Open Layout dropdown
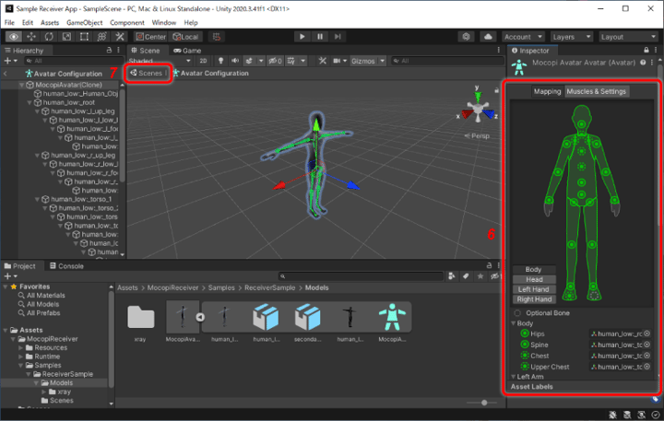Screen dimensions: 664x421 [x=628, y=37]
